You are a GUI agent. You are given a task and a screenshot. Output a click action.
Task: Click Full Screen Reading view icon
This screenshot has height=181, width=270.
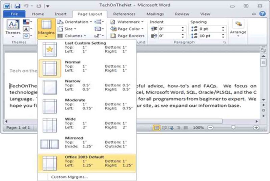(x=164, y=128)
